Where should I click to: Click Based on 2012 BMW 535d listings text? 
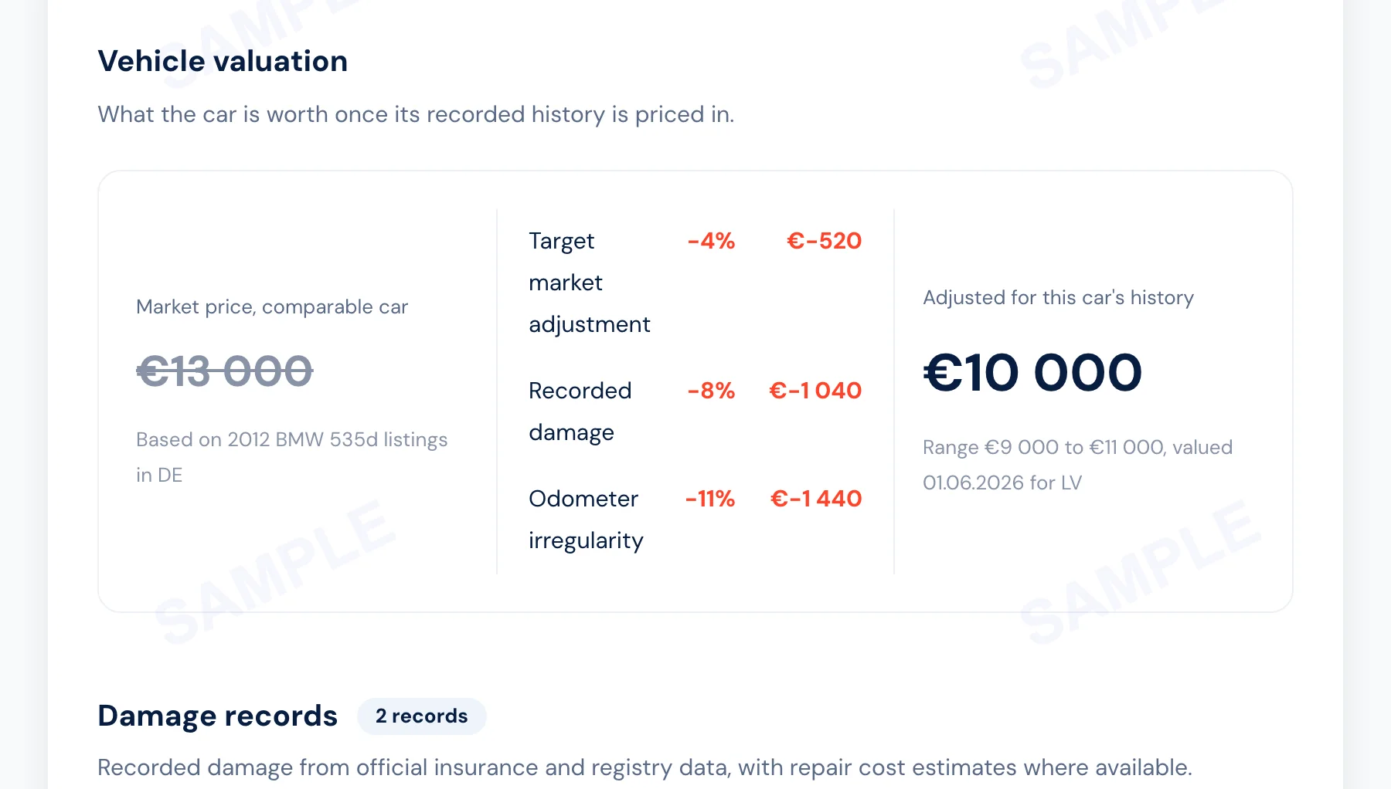point(292,457)
